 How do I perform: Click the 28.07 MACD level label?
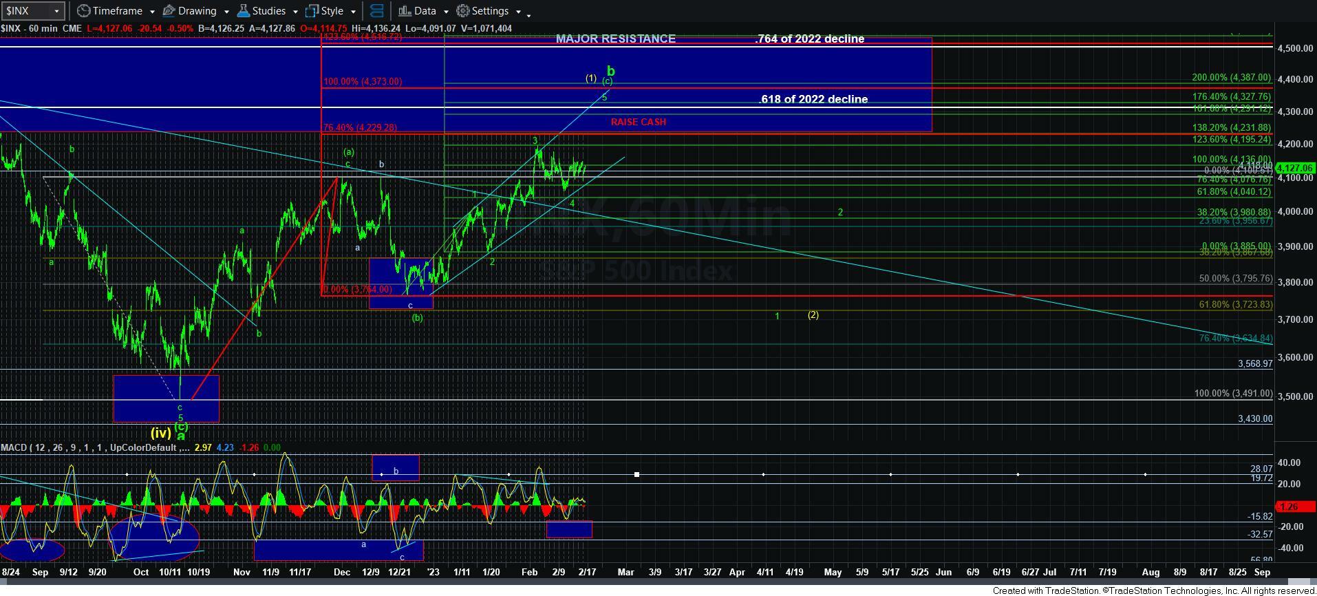pyautogui.click(x=1261, y=469)
